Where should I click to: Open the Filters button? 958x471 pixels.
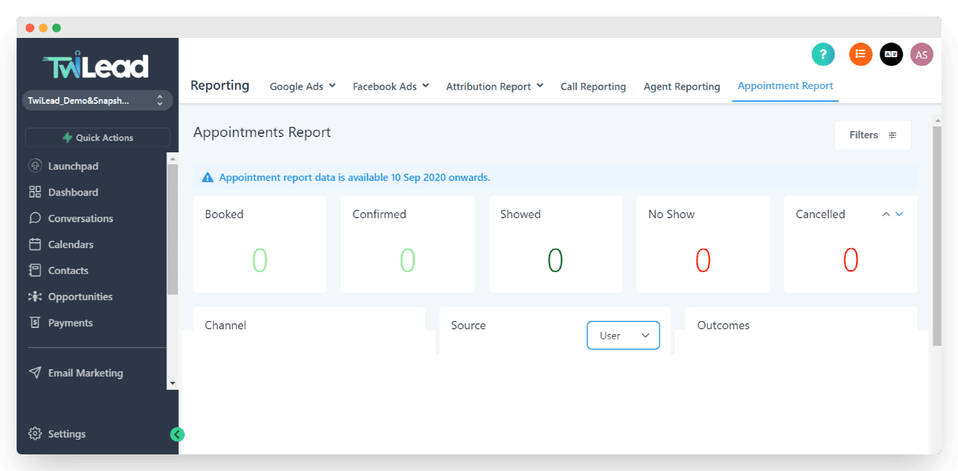873,135
